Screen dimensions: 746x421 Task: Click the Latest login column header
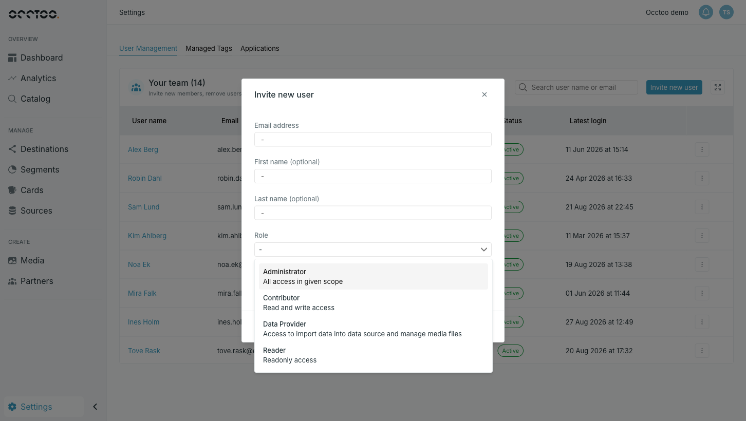pyautogui.click(x=588, y=121)
